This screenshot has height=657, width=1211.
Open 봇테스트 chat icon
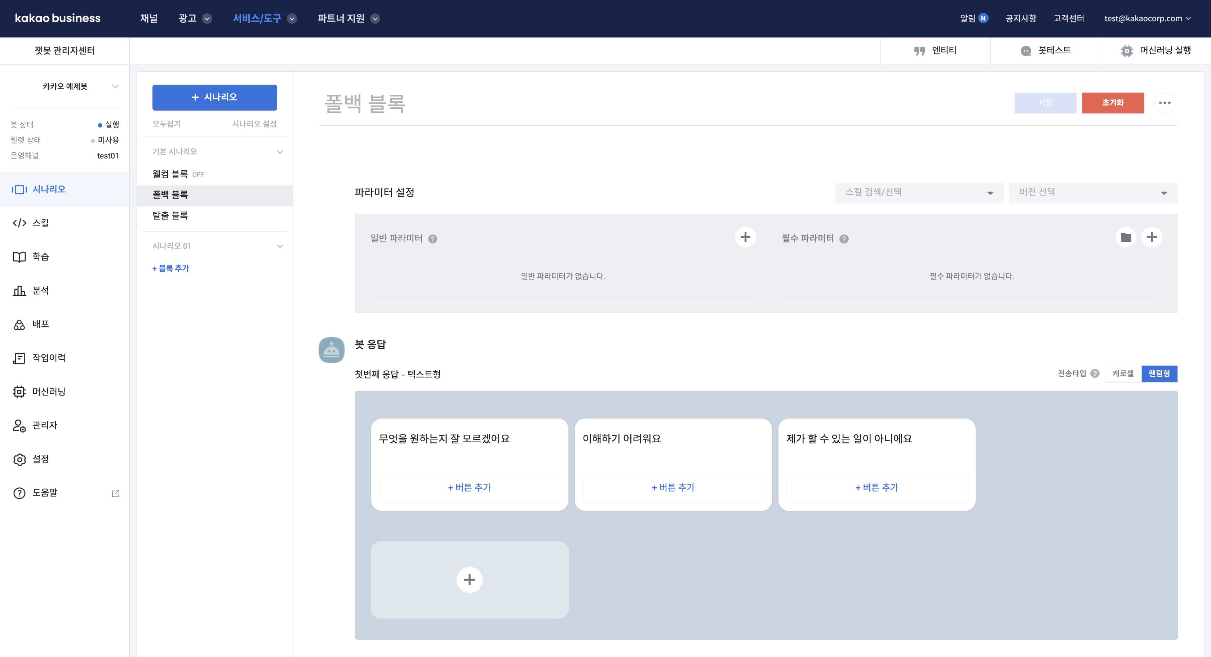coord(1025,51)
